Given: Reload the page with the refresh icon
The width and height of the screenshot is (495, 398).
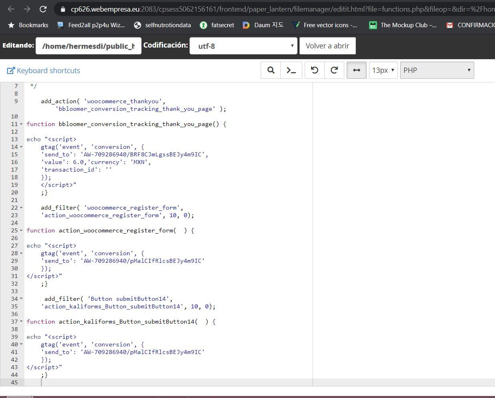Looking at the screenshot, I should pyautogui.click(x=43, y=9).
